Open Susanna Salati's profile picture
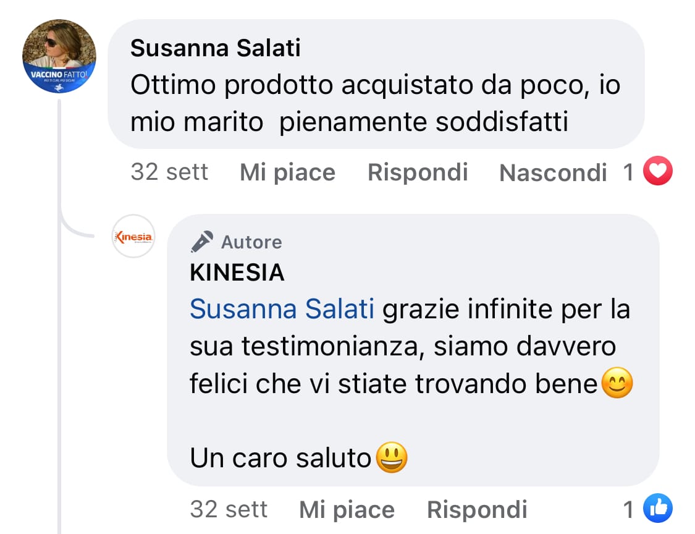Image resolution: width=695 pixels, height=534 pixels. point(59,56)
